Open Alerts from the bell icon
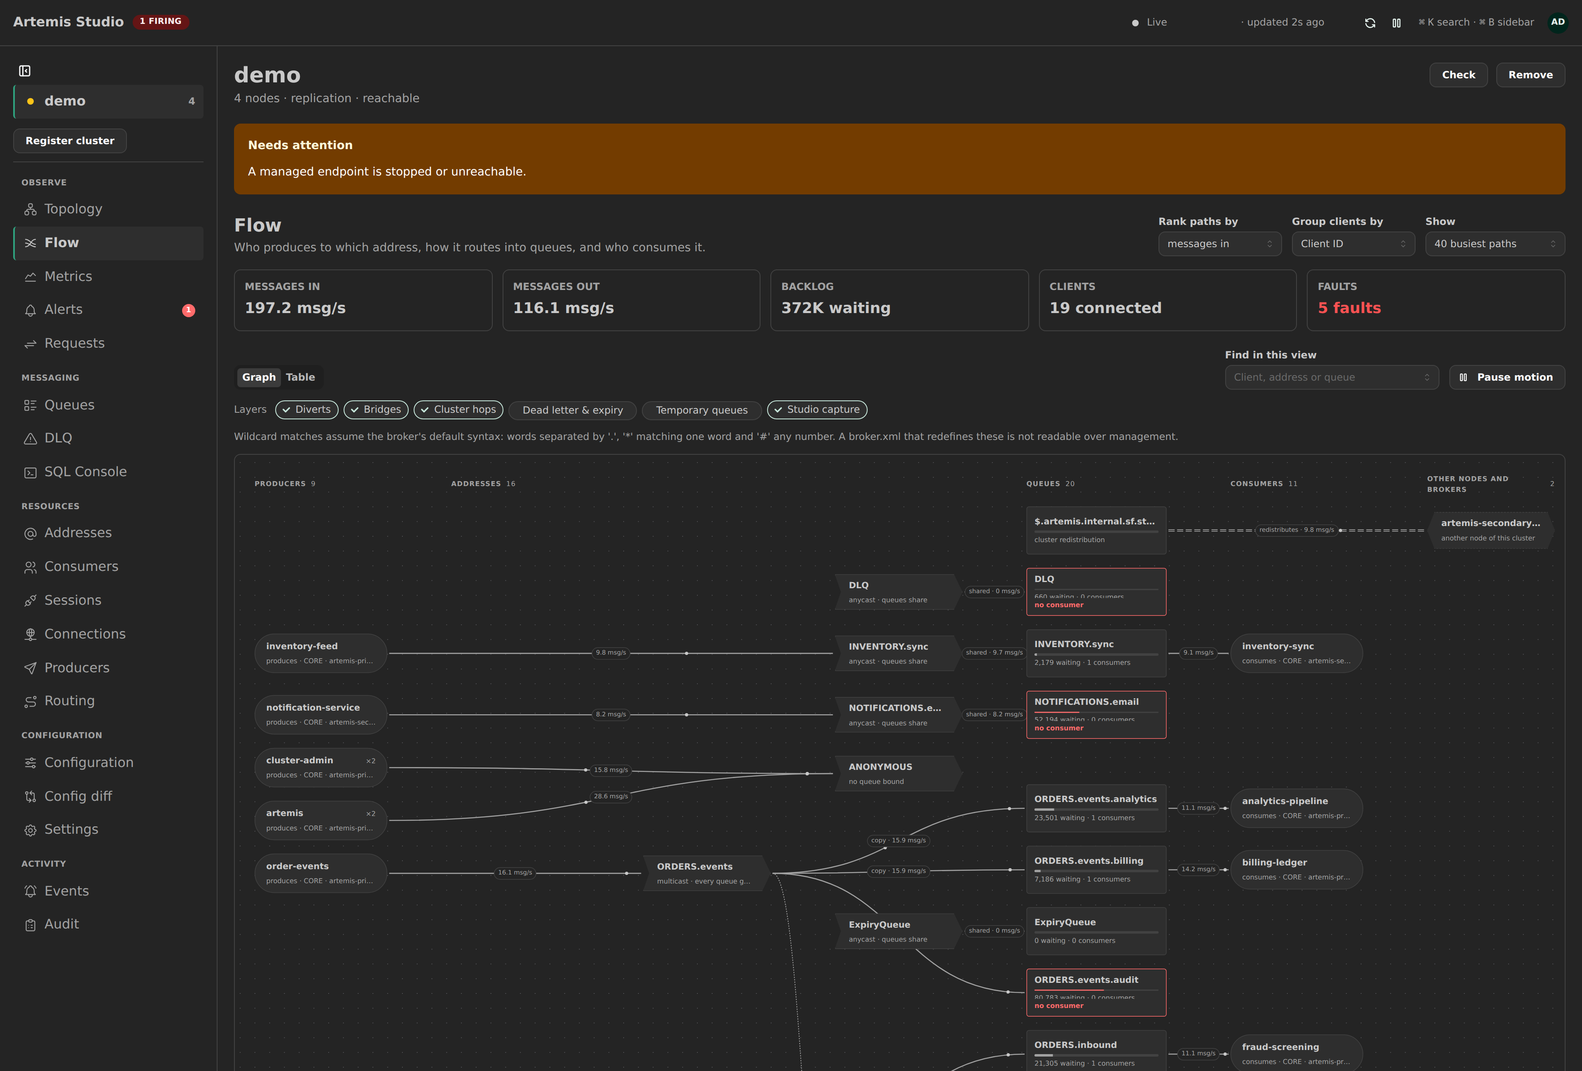Viewport: 1582px width, 1071px height. coord(30,310)
